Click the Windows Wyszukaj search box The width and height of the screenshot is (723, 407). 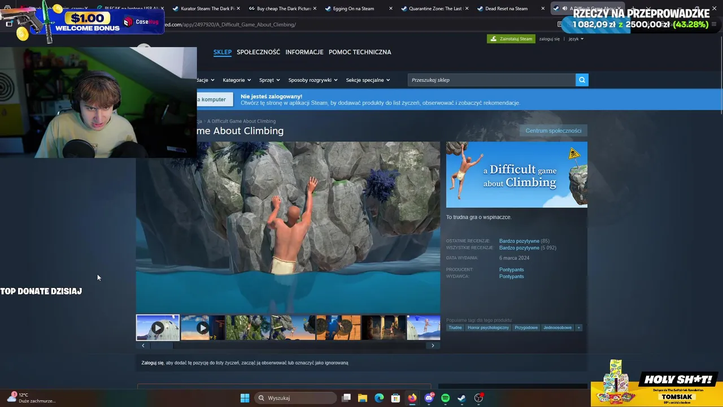pyautogui.click(x=296, y=398)
